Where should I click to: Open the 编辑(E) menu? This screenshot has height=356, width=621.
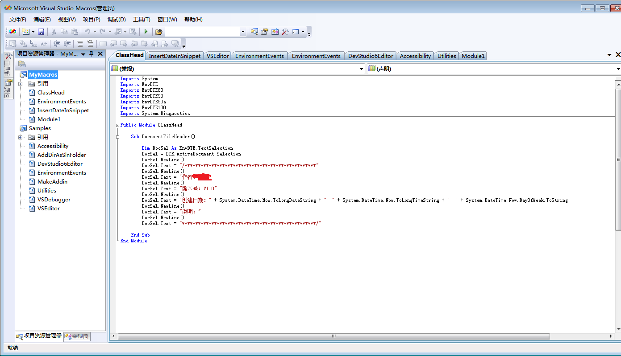[42, 20]
